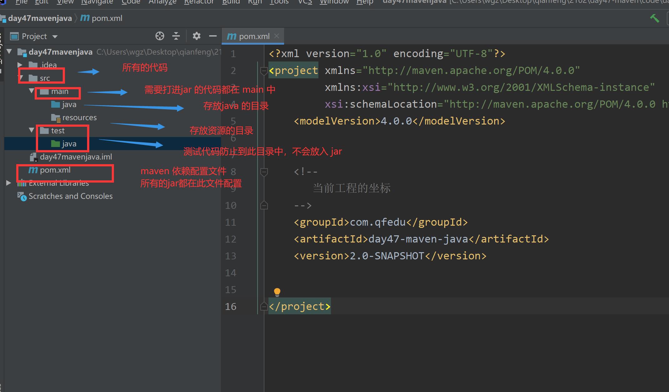Open the Project view dropdown
Viewport: 669px width, 392px height.
[x=55, y=37]
